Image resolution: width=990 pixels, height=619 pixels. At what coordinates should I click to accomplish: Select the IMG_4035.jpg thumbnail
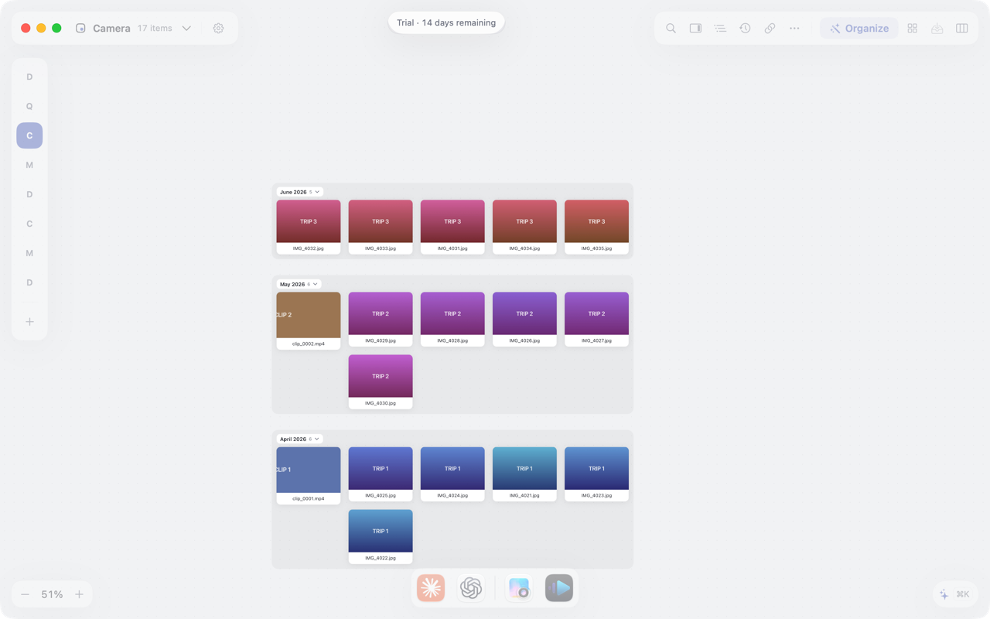coord(596,221)
